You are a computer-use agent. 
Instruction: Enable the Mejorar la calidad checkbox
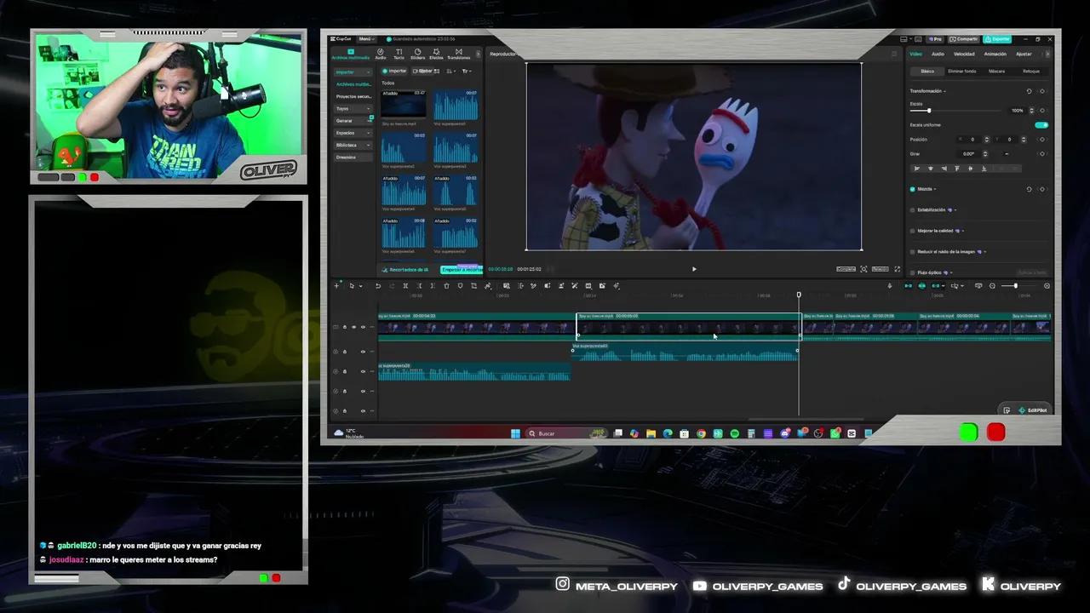tap(913, 231)
